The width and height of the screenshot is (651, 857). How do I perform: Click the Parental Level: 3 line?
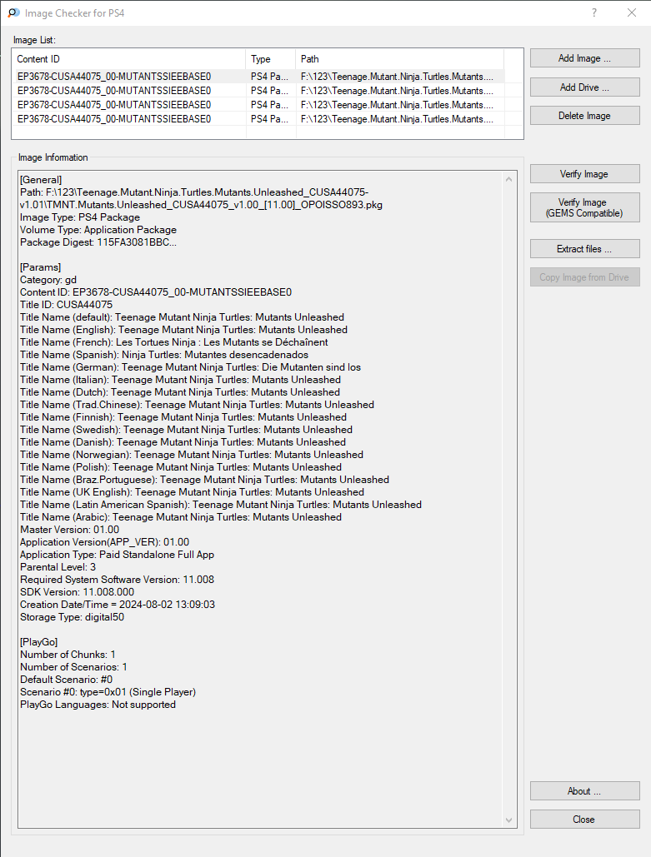(58, 567)
